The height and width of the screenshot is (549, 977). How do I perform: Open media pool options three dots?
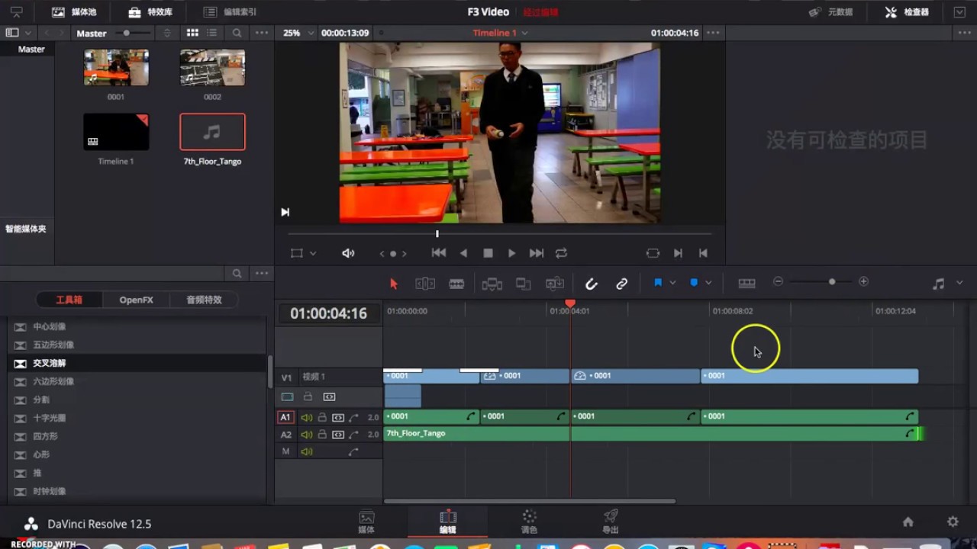point(262,33)
